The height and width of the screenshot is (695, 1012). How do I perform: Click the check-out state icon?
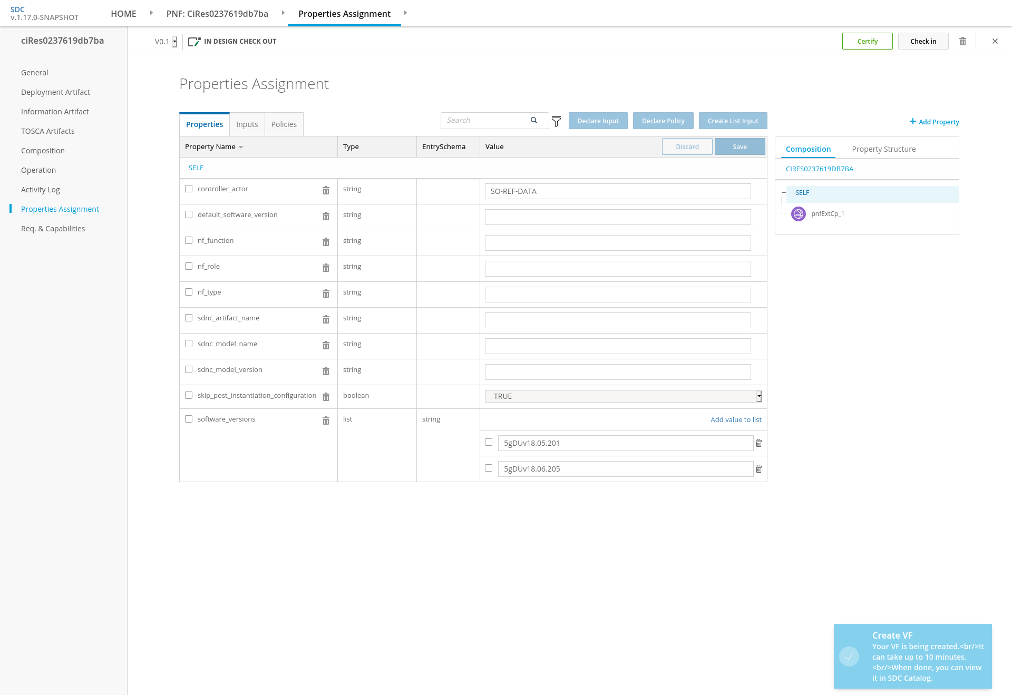(x=194, y=42)
